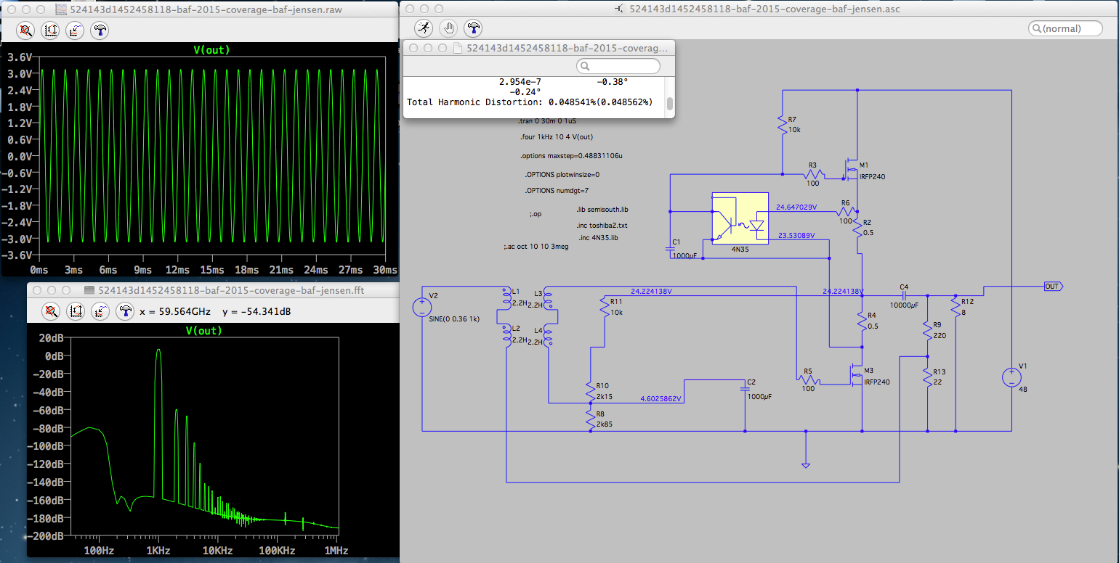Click zoom-back icon in .raw waveform window
Screen dimensions: 1119x563
pyautogui.click(x=25, y=30)
